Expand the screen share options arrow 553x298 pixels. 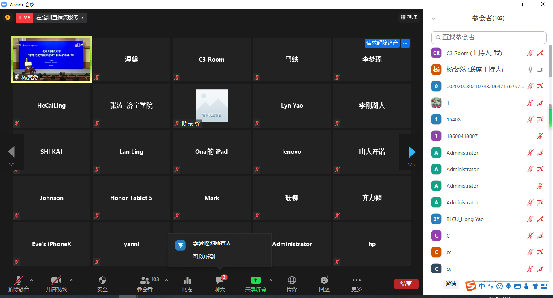point(271,280)
